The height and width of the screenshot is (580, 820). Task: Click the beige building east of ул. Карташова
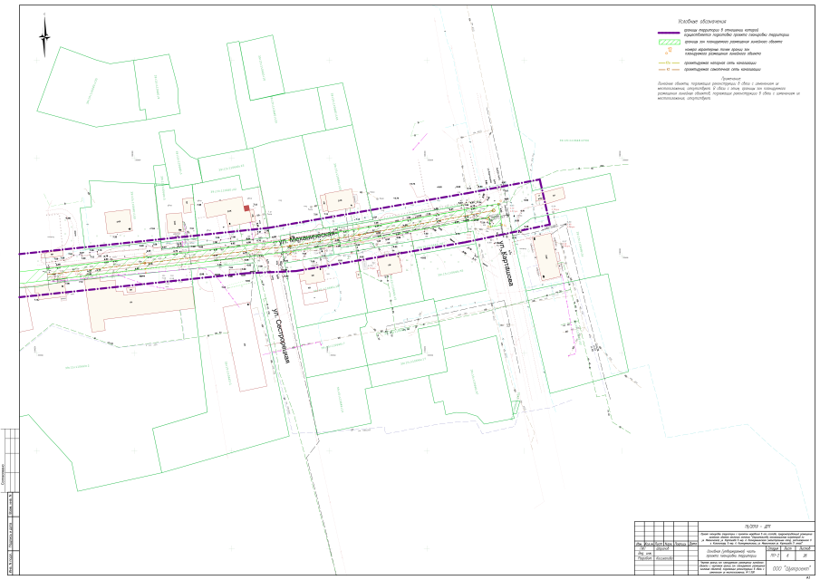tap(546, 257)
